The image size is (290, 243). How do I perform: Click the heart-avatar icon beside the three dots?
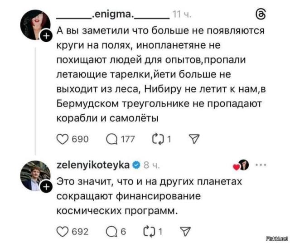(x=241, y=165)
